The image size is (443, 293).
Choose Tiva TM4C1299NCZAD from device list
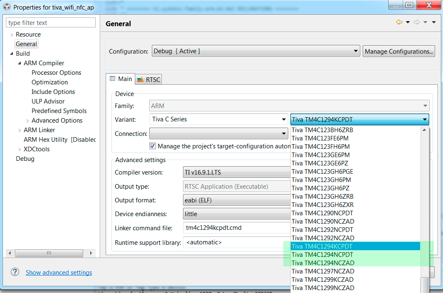355,288
